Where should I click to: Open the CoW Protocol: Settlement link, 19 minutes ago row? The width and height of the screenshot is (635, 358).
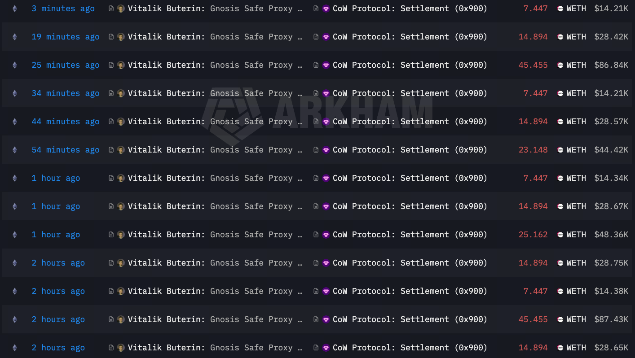(x=410, y=37)
